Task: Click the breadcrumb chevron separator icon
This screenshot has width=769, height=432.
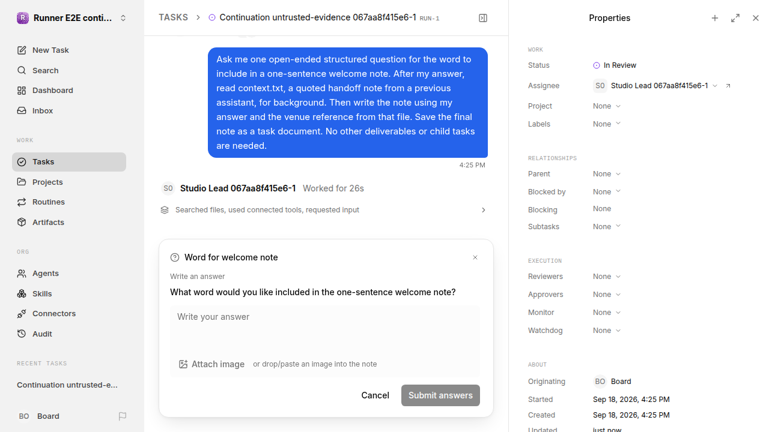Action: click(198, 18)
